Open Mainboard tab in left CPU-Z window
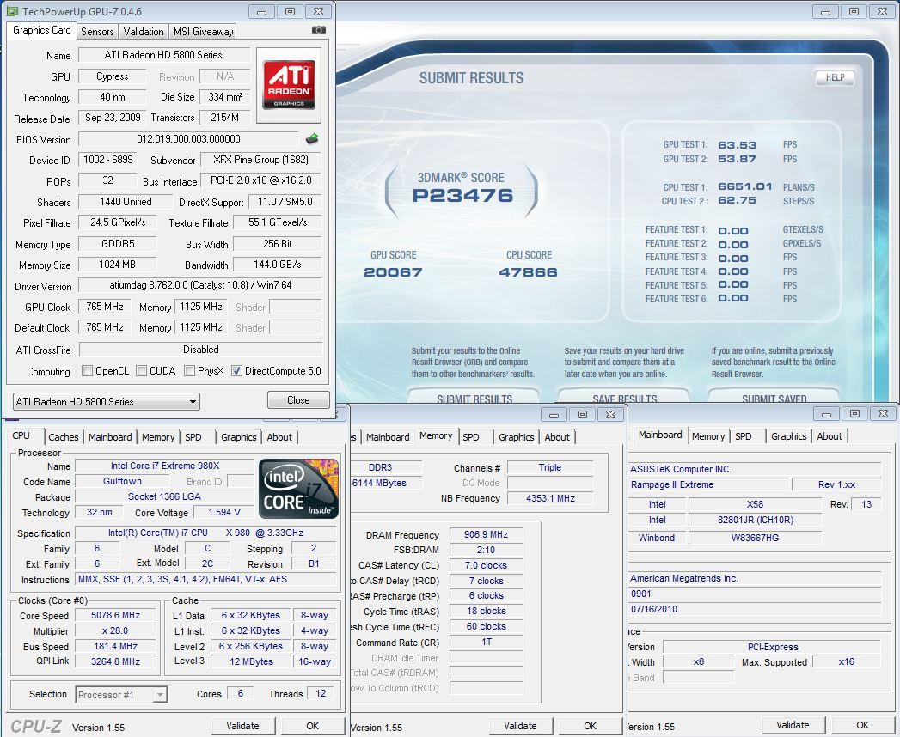Viewport: 900px width, 737px height. (x=110, y=437)
